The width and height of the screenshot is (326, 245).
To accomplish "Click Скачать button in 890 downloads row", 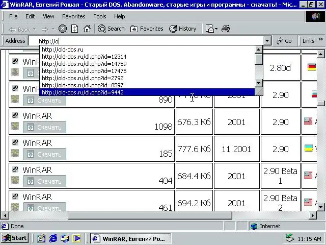I will (x=44, y=100).
